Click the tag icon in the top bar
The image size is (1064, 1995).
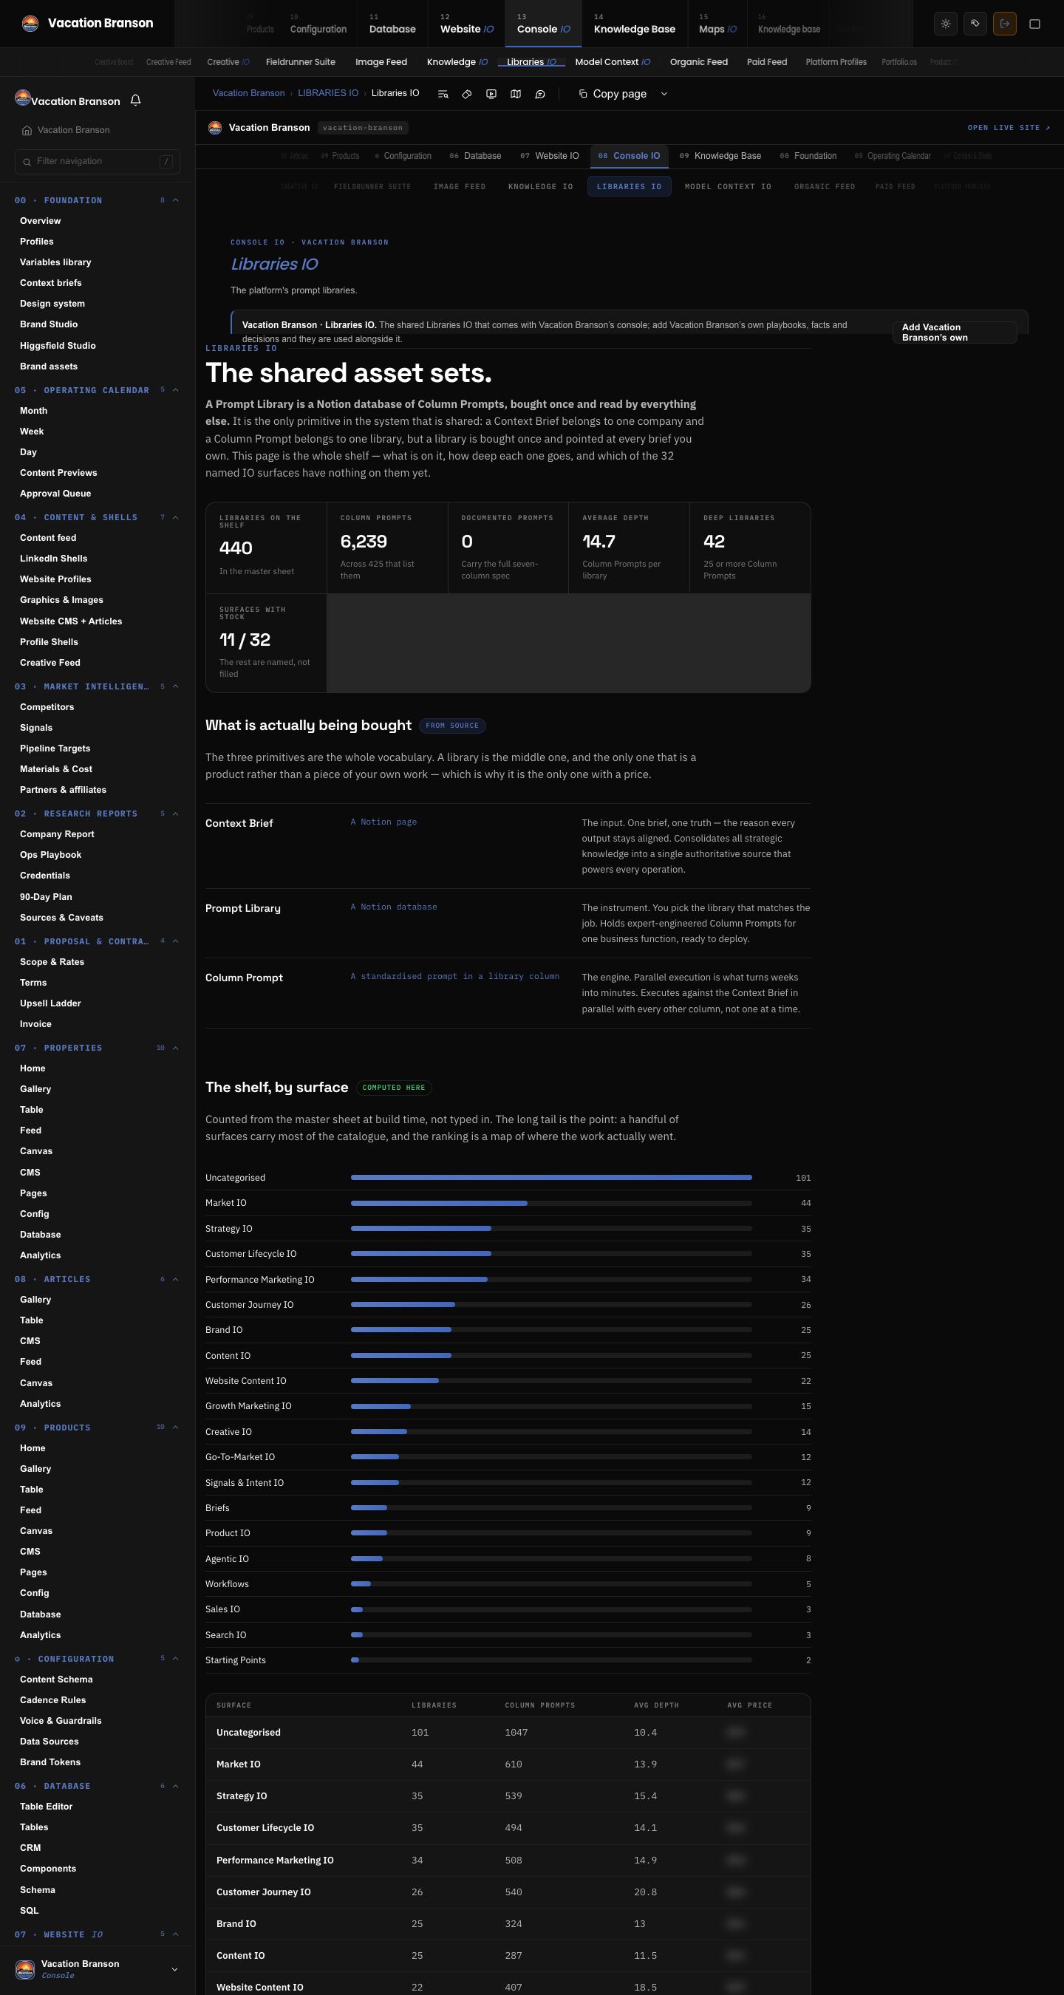click(975, 23)
